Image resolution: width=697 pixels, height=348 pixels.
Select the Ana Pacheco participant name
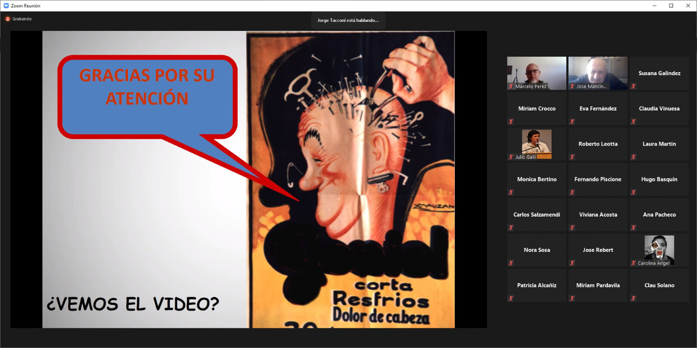(659, 215)
